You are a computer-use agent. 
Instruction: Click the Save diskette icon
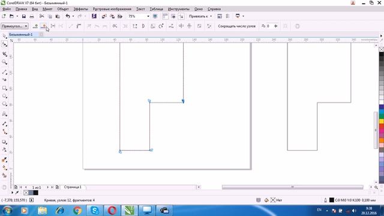pyautogui.click(x=24, y=16)
